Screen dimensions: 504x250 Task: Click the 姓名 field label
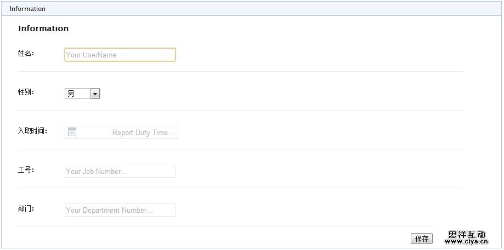click(26, 54)
